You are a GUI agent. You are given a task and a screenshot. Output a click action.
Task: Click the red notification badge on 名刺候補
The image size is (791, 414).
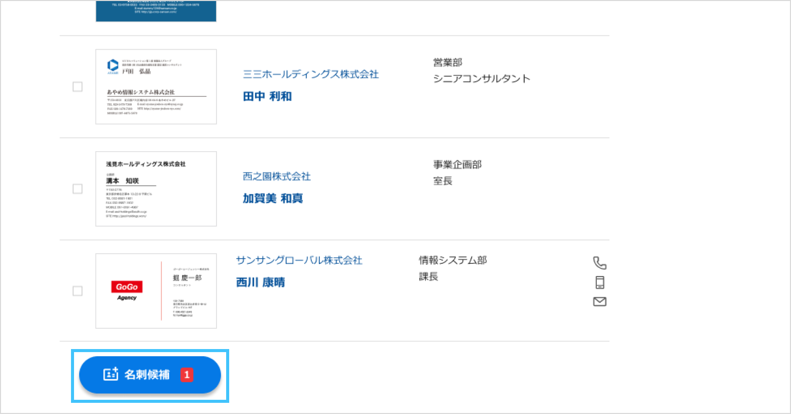[187, 375]
